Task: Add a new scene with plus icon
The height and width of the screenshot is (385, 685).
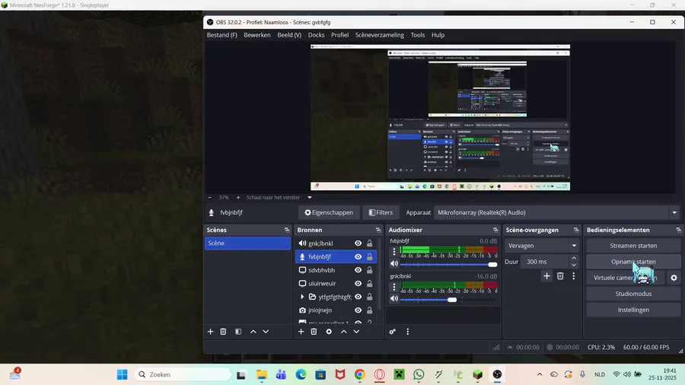Action: pos(210,332)
